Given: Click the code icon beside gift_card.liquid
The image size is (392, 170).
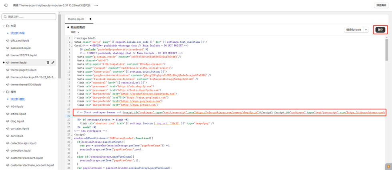Looking at the screenshot, I should coord(7,41).
